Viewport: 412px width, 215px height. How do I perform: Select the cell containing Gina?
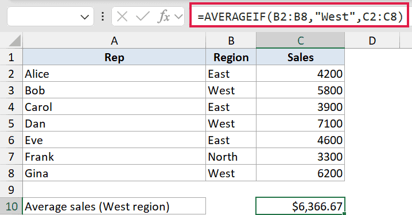tap(114, 173)
